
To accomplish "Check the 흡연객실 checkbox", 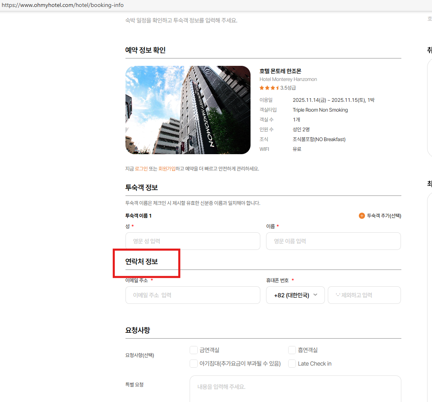I will (292, 350).
